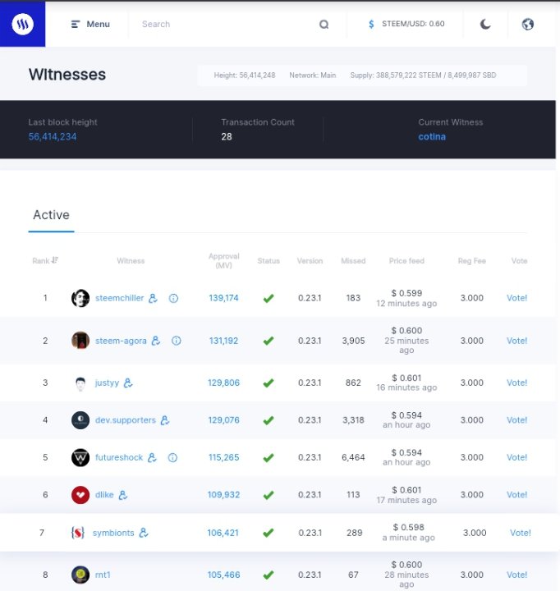The width and height of the screenshot is (560, 591).
Task: Open approval value 129,806
Action: (223, 383)
